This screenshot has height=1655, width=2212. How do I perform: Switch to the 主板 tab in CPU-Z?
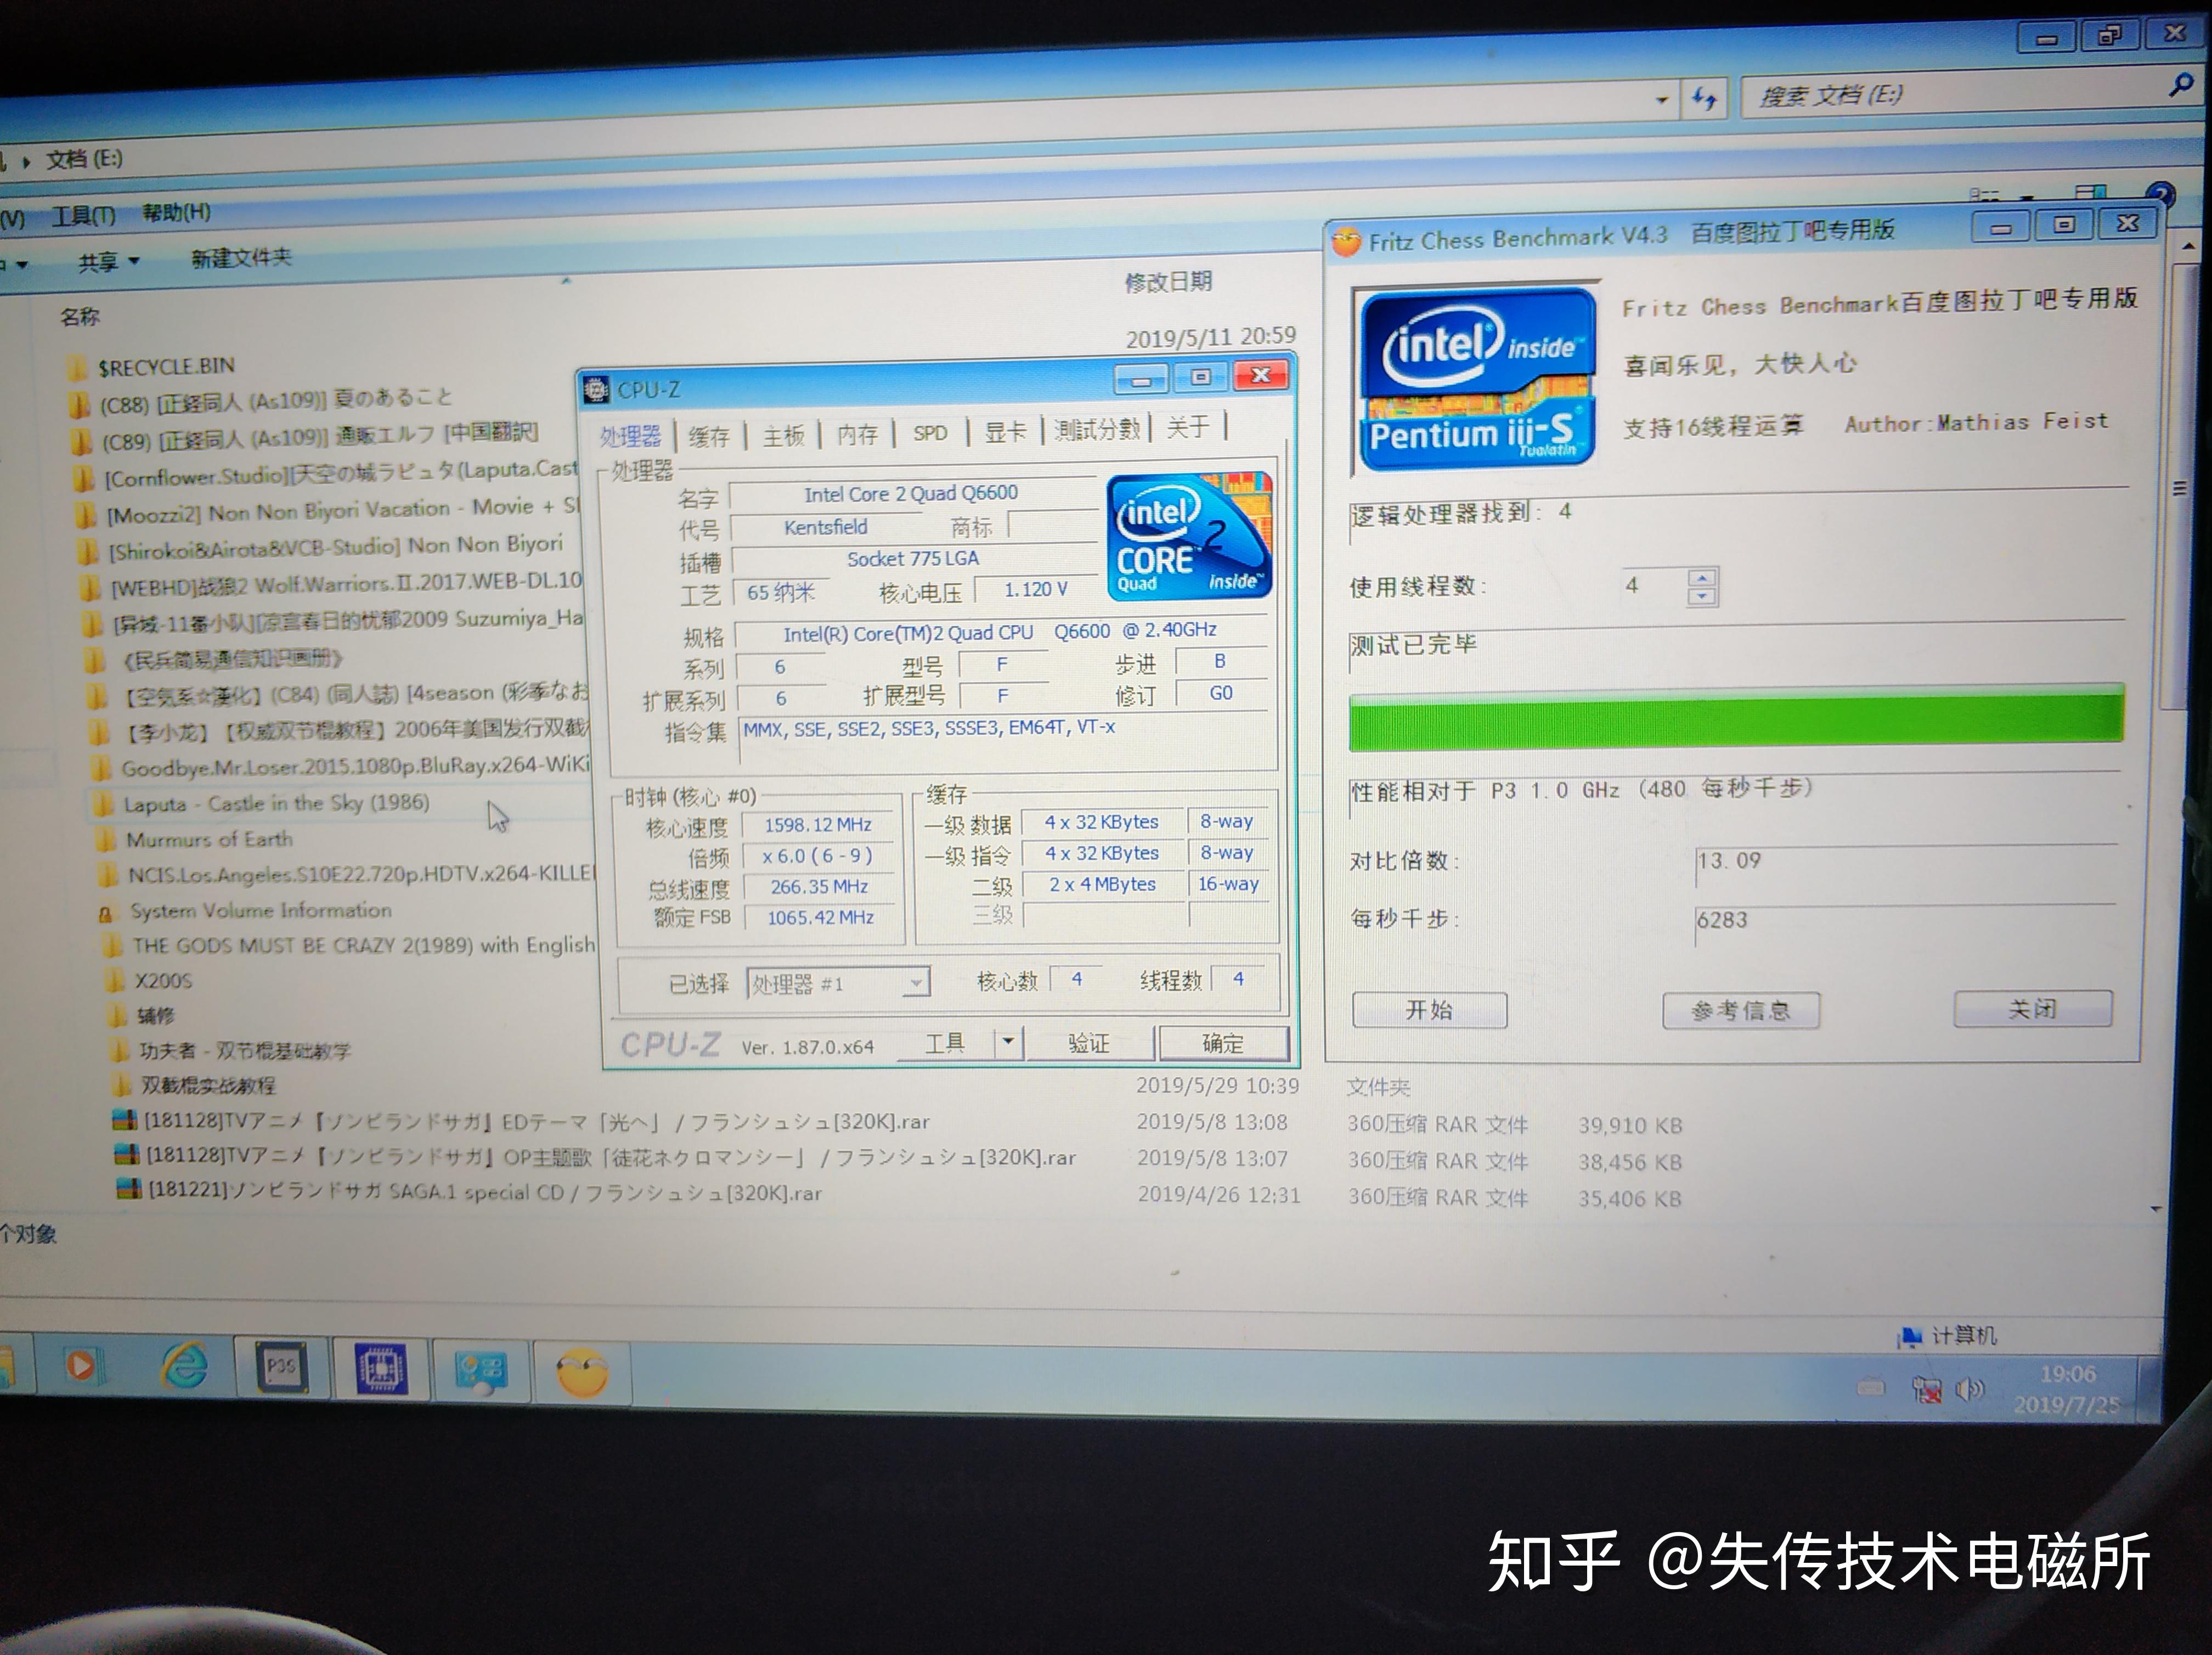(x=783, y=435)
